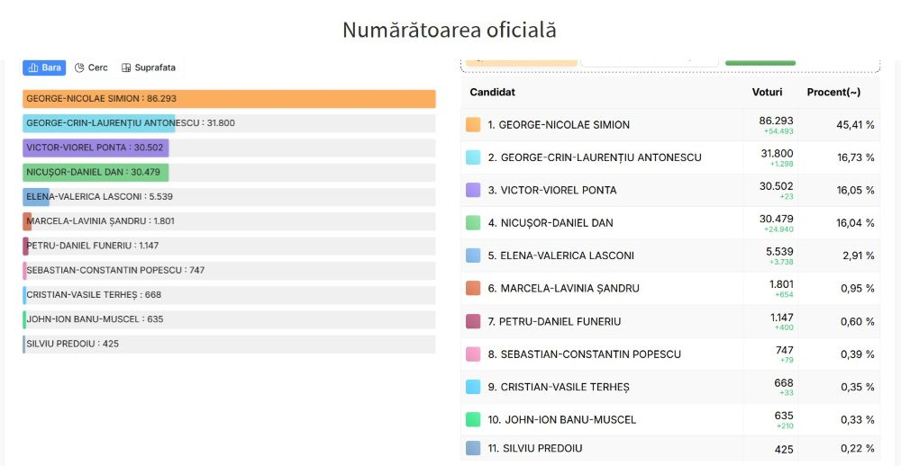Select the Bara chart view tab
The image size is (901, 466).
coord(44,67)
